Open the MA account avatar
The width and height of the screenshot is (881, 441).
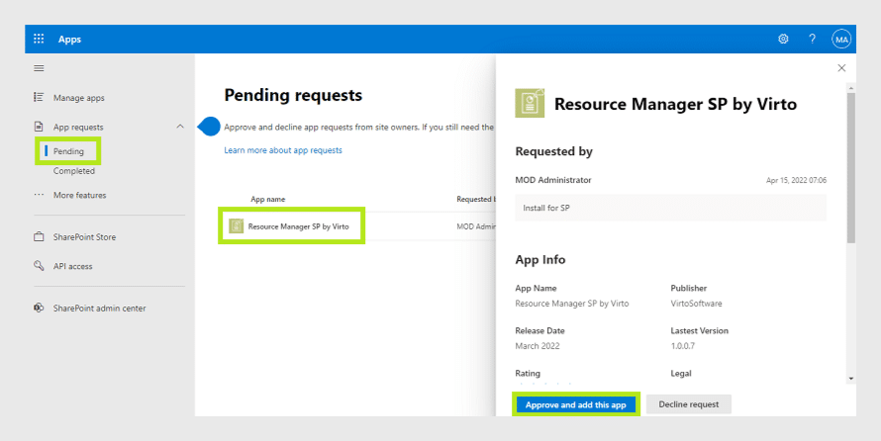(841, 40)
